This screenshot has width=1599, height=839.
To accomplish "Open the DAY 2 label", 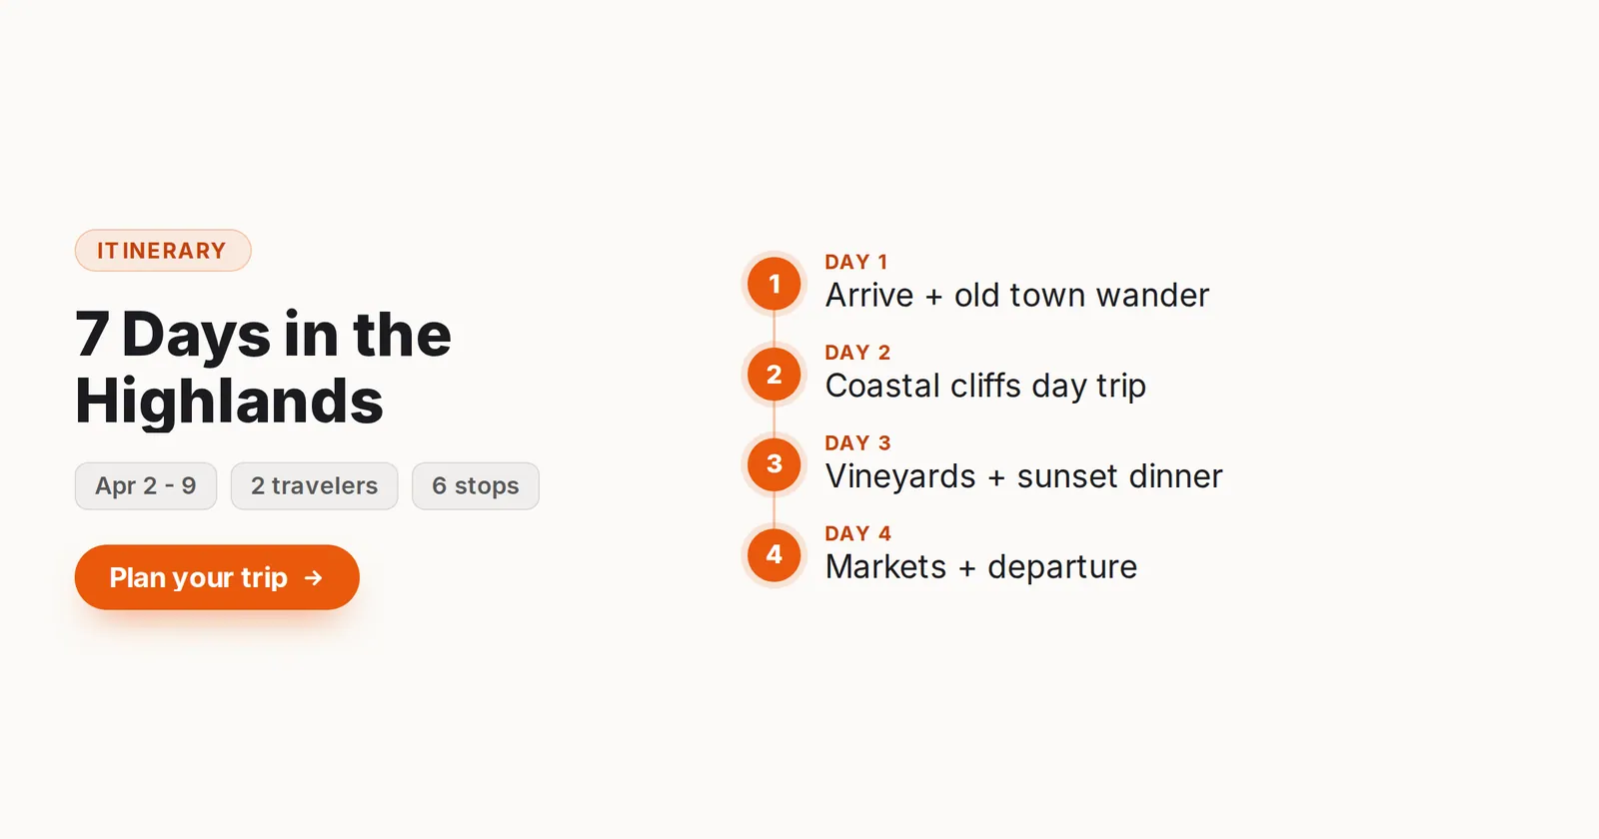I will point(857,353).
